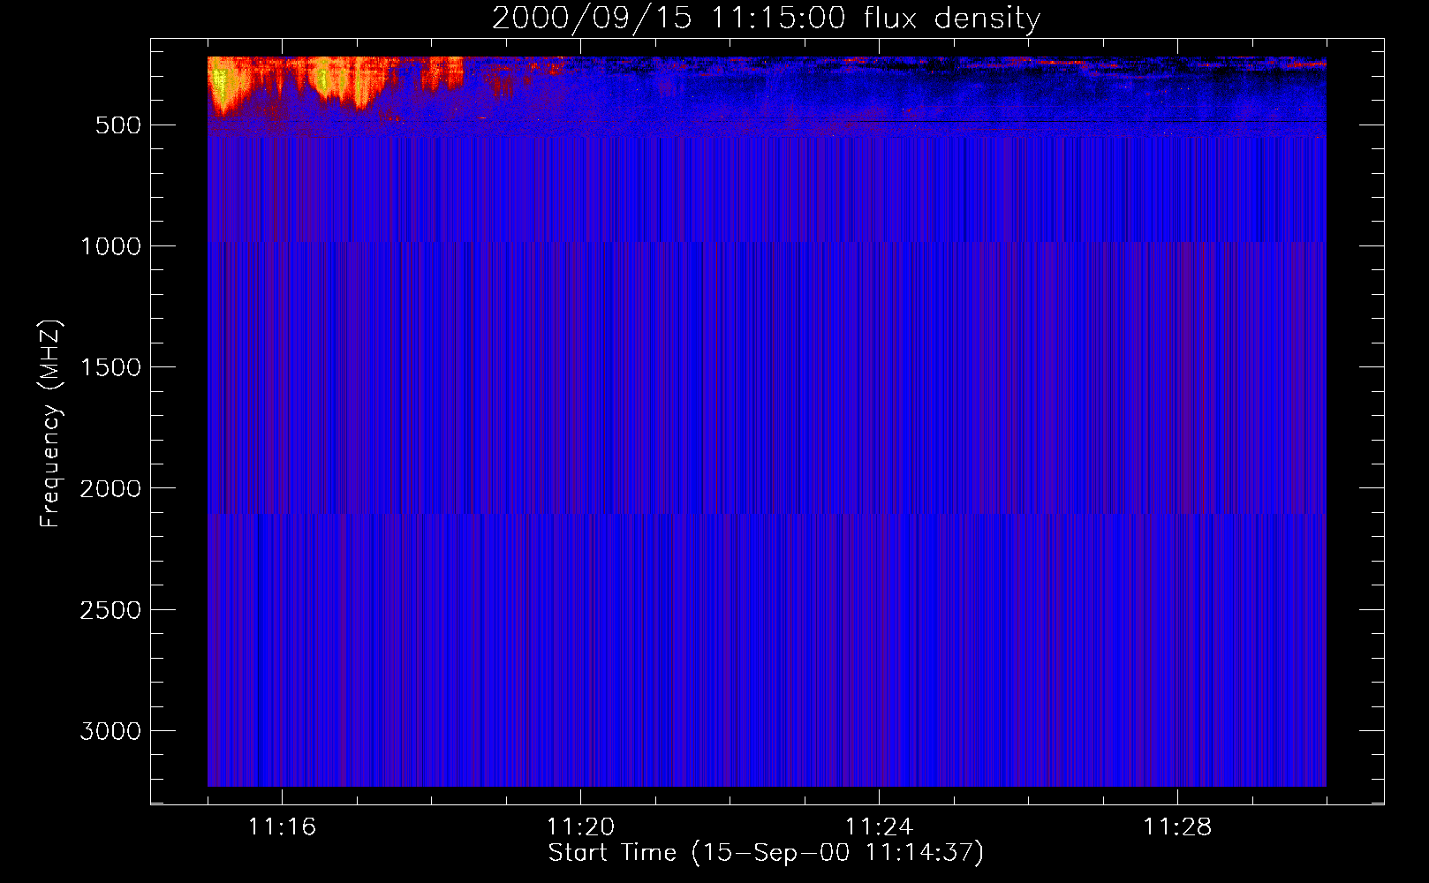Viewport: 1429px width, 883px height.
Task: Click the 500 frequency tick label
Action: [118, 125]
